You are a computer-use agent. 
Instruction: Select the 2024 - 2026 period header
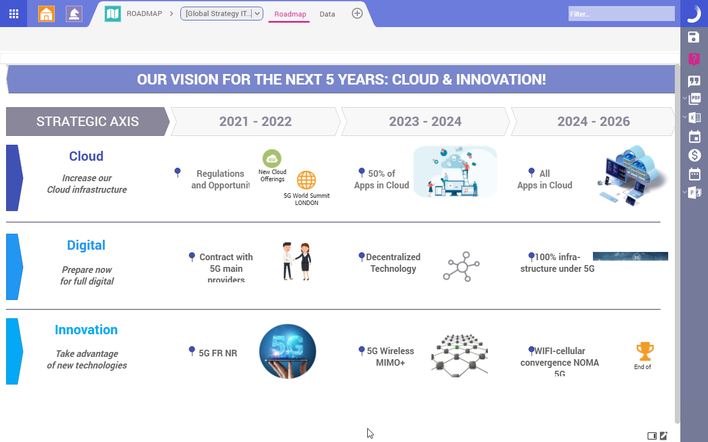(x=594, y=122)
